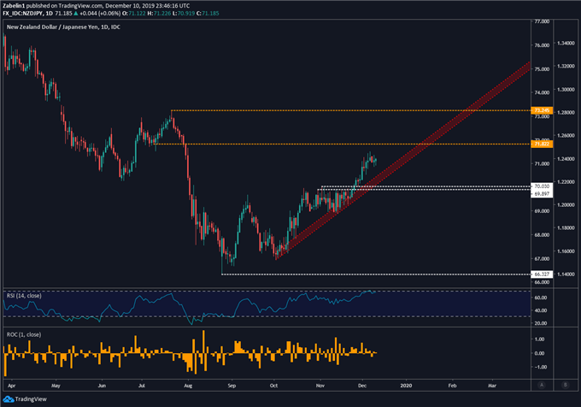Click the 1.32000 secondary axis value
This screenshot has width=581, height=407.
tap(566, 67)
